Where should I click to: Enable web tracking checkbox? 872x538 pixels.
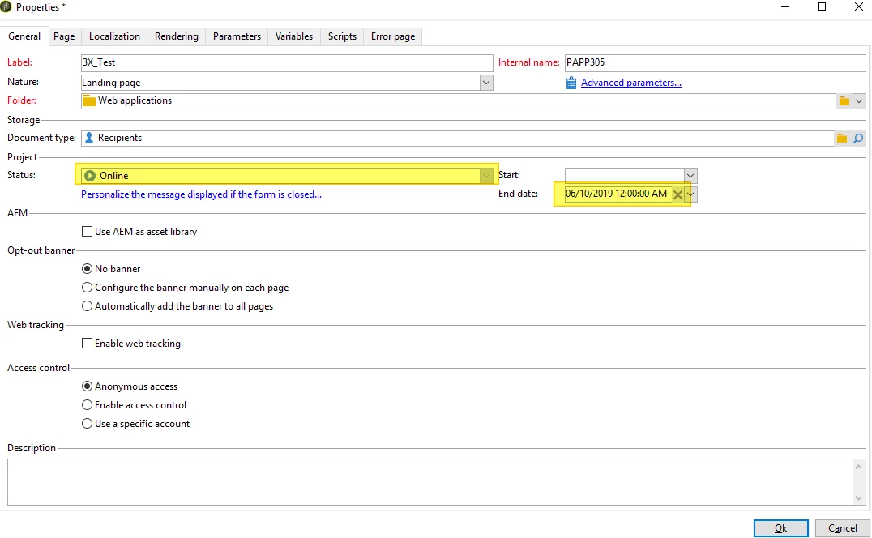[x=88, y=344]
